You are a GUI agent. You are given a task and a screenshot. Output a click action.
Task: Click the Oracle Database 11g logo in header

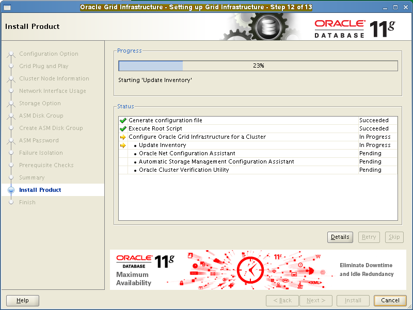click(x=357, y=26)
